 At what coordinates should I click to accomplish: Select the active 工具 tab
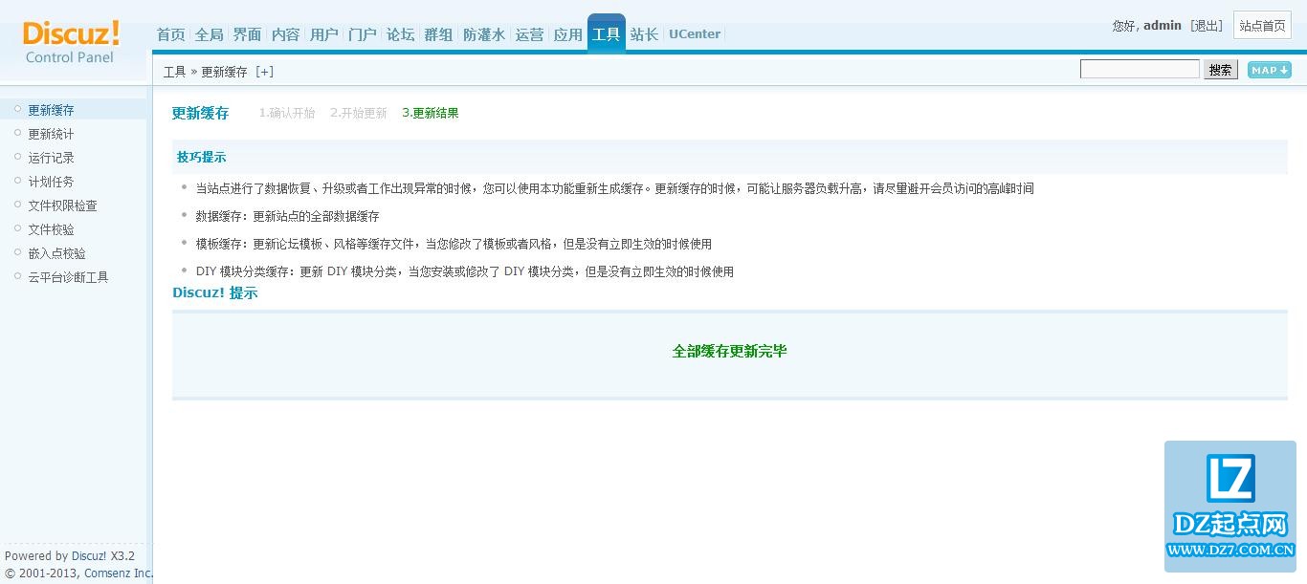point(607,34)
